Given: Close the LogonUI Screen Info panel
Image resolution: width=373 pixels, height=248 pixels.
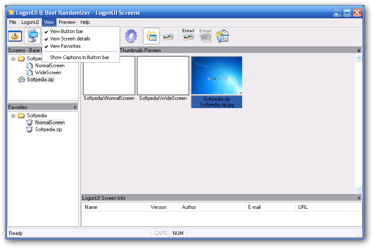Looking at the screenshot, I should 359,198.
